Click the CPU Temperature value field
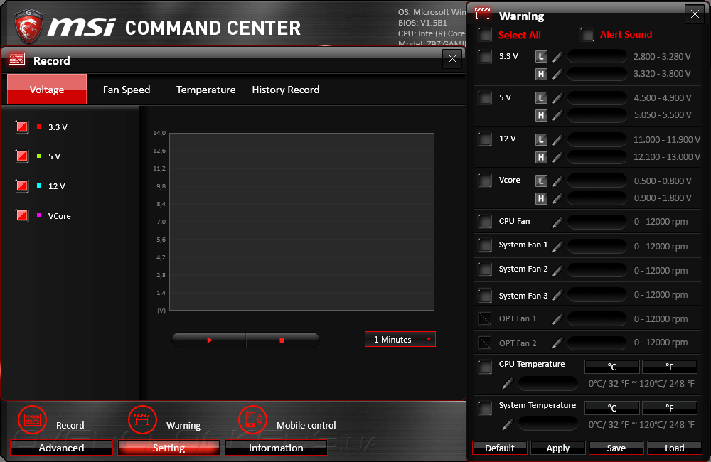This screenshot has height=462, width=711. click(x=548, y=384)
